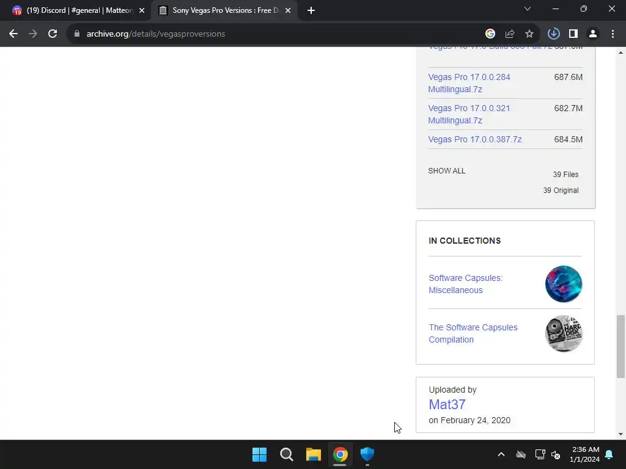Open Google search side icon in address bar

click(490, 34)
